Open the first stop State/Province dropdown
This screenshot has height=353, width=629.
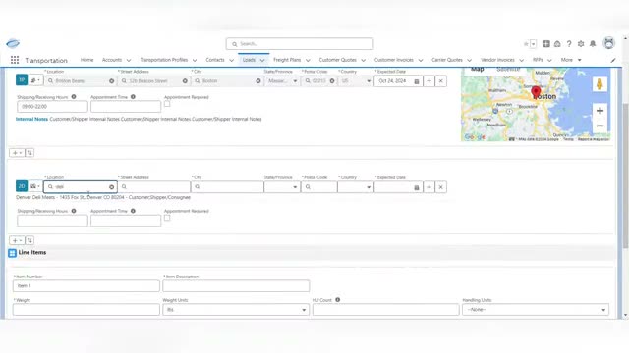[x=282, y=81]
